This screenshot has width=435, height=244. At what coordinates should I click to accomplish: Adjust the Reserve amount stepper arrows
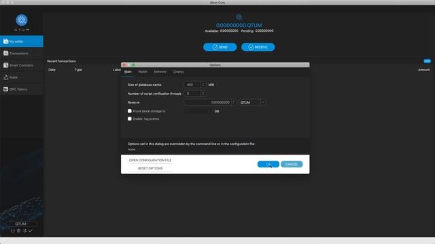[x=233, y=102]
